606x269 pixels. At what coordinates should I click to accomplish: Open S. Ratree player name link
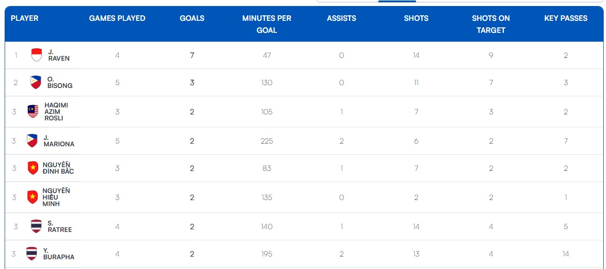[x=59, y=226]
